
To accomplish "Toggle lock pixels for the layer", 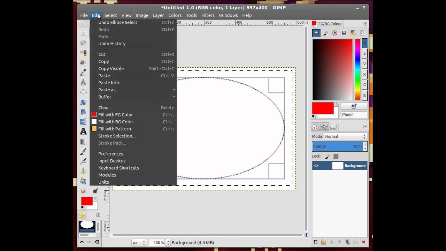I will click(x=327, y=157).
